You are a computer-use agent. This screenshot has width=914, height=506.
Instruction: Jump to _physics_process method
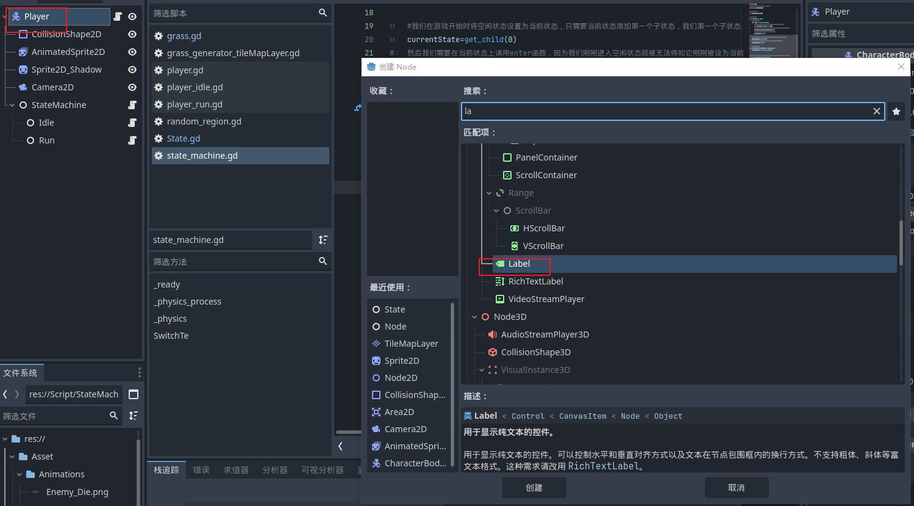point(187,302)
